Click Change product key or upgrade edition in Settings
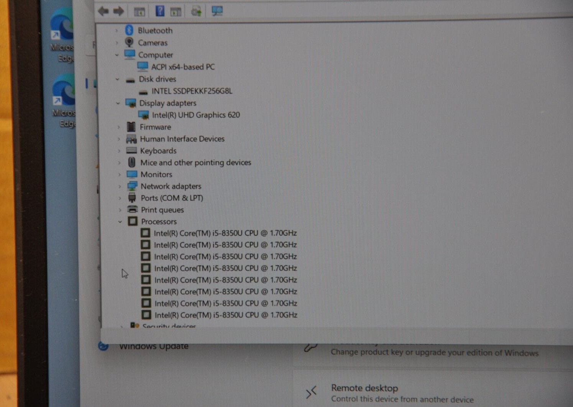Viewport: 573px width, 407px height. (435, 353)
